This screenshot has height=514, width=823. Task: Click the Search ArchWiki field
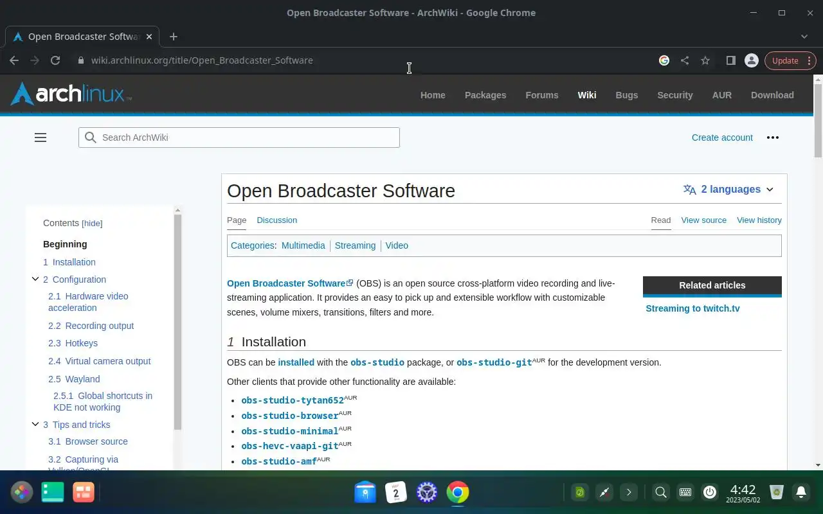coord(239,137)
